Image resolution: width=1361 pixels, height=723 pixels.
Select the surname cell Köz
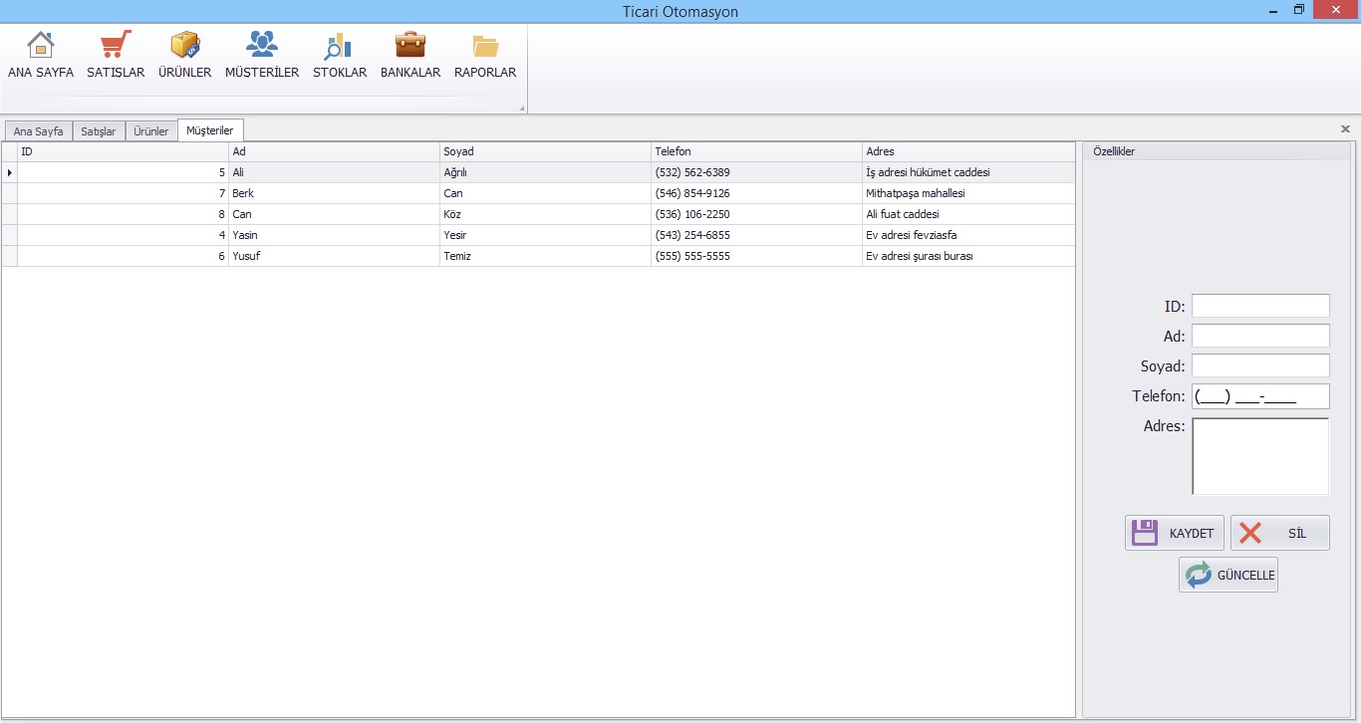pyautogui.click(x=546, y=214)
